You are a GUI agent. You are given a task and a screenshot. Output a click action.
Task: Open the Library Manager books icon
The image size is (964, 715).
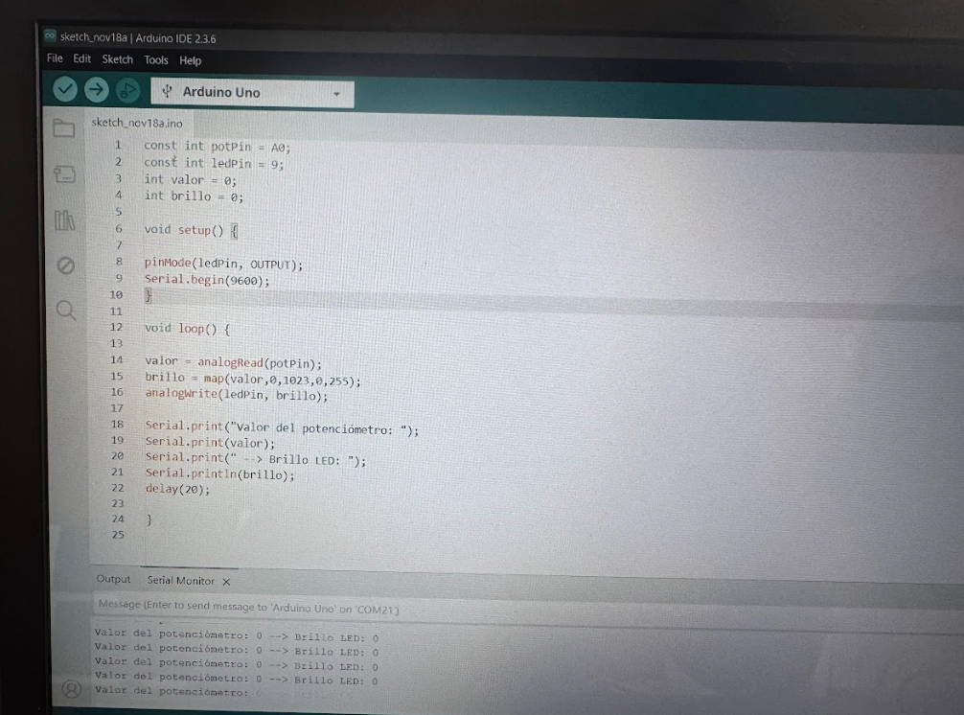pyautogui.click(x=64, y=220)
